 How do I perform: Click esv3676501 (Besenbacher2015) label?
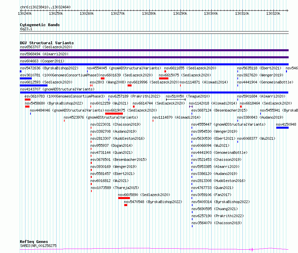[x=119, y=160]
